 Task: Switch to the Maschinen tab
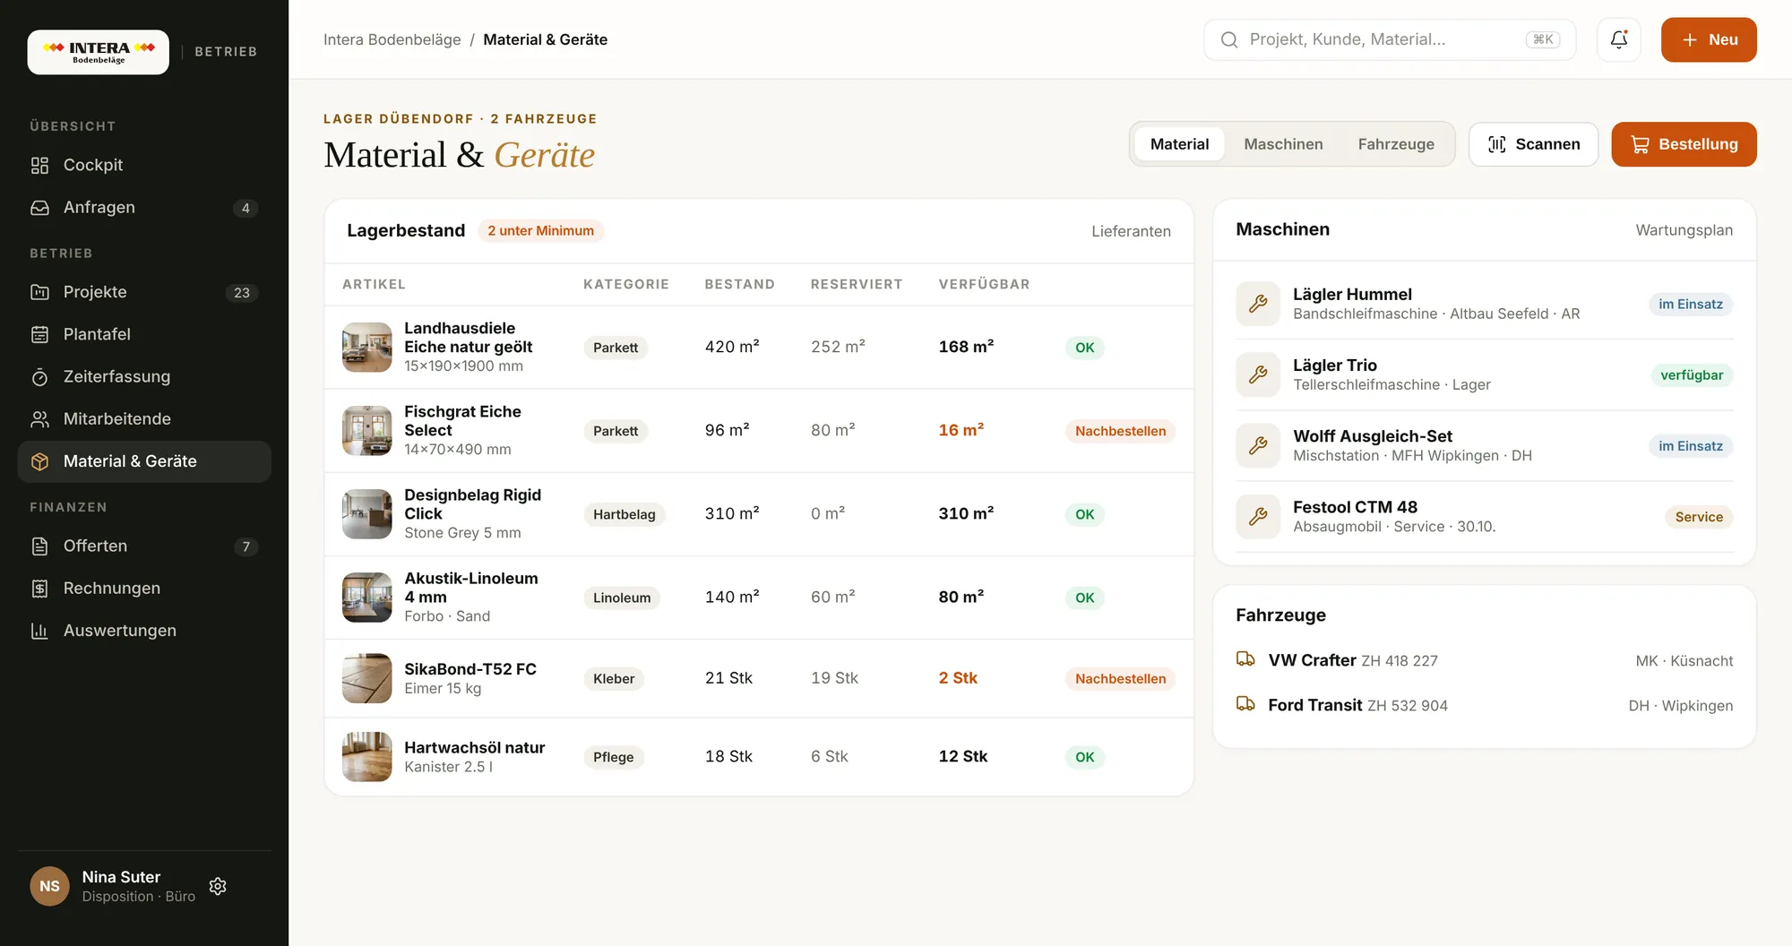(x=1283, y=144)
